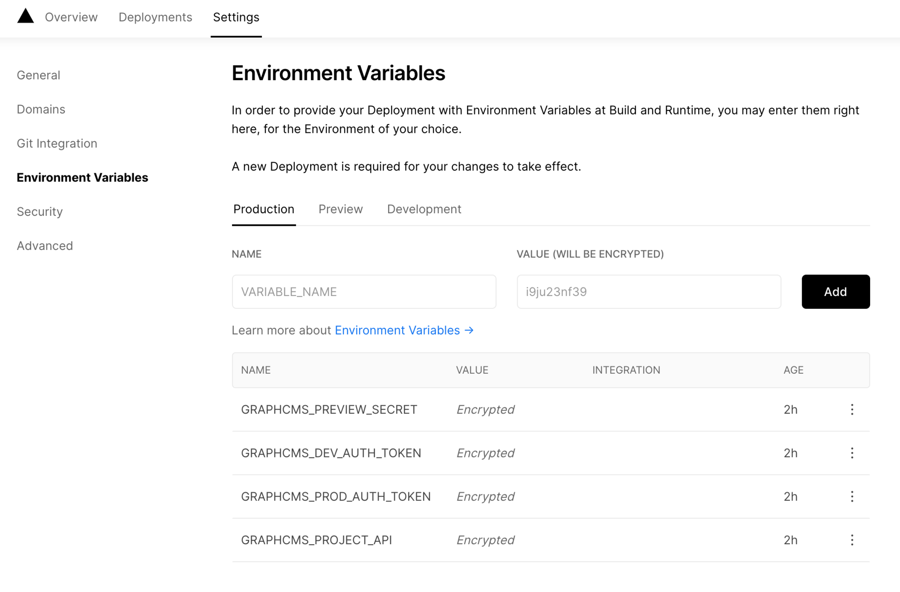The image size is (900, 592).
Task: Open Domains settings in sidebar
Action: tap(41, 109)
